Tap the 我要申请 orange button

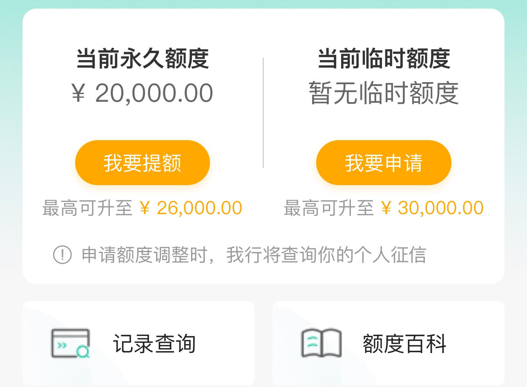(384, 163)
